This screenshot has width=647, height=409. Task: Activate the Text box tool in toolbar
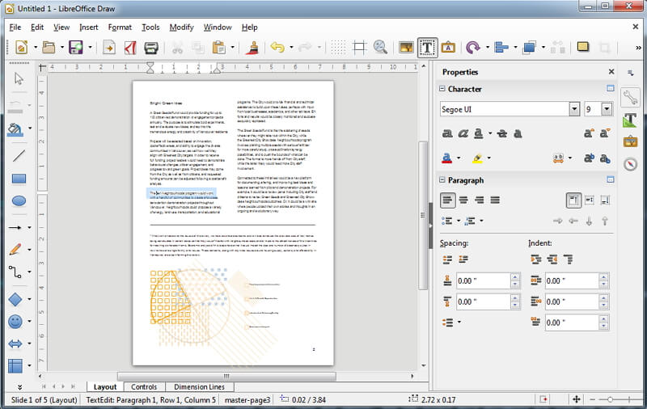(x=427, y=48)
